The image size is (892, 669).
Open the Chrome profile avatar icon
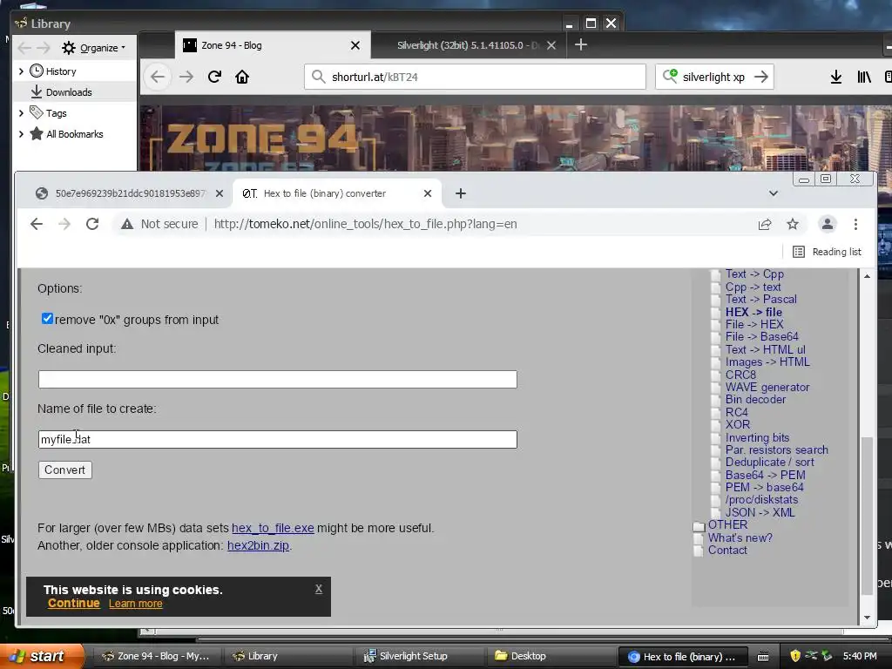pos(828,224)
